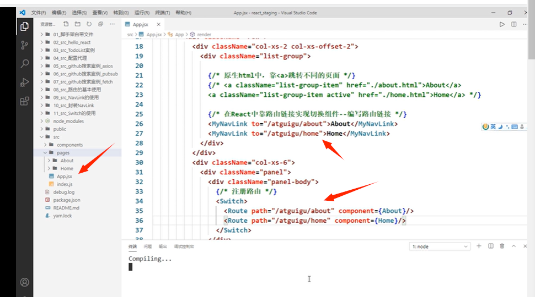Click the src breadcrumb item

pos(130,34)
